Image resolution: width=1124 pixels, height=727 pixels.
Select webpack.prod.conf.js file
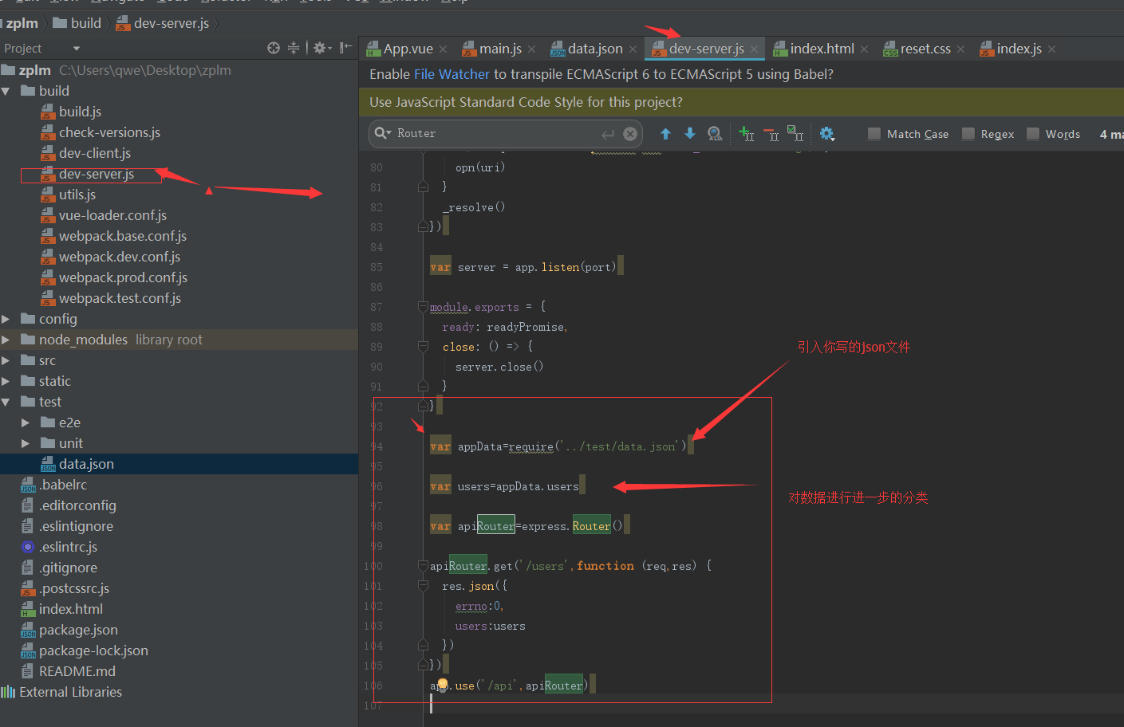point(123,277)
